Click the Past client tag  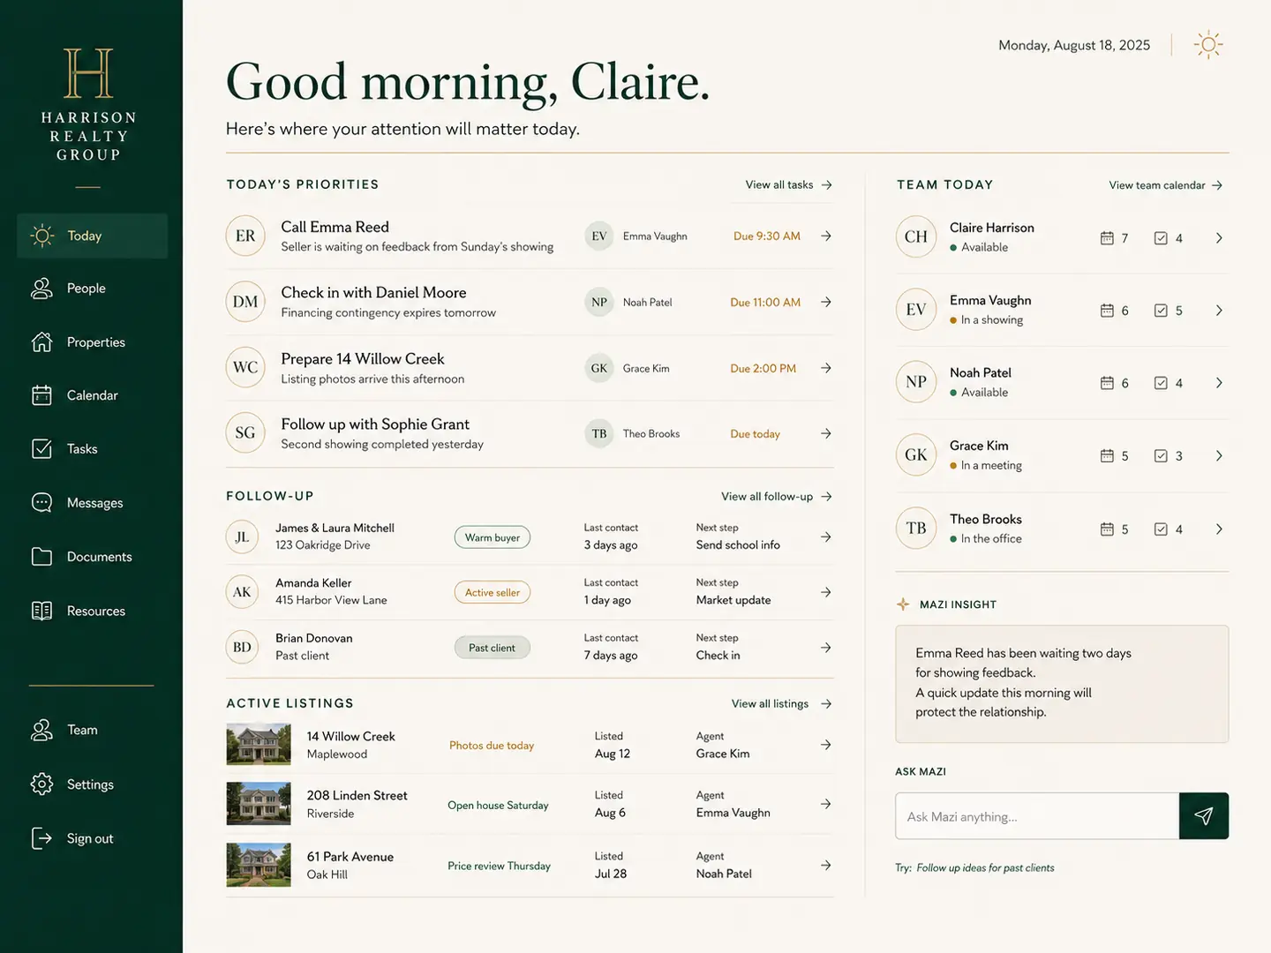pos(493,648)
